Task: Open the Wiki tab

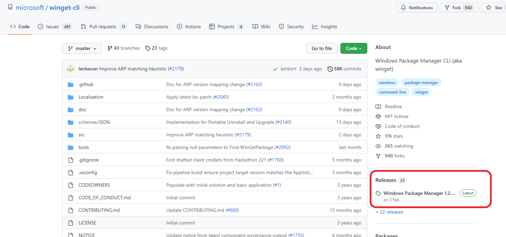Action: point(261,27)
